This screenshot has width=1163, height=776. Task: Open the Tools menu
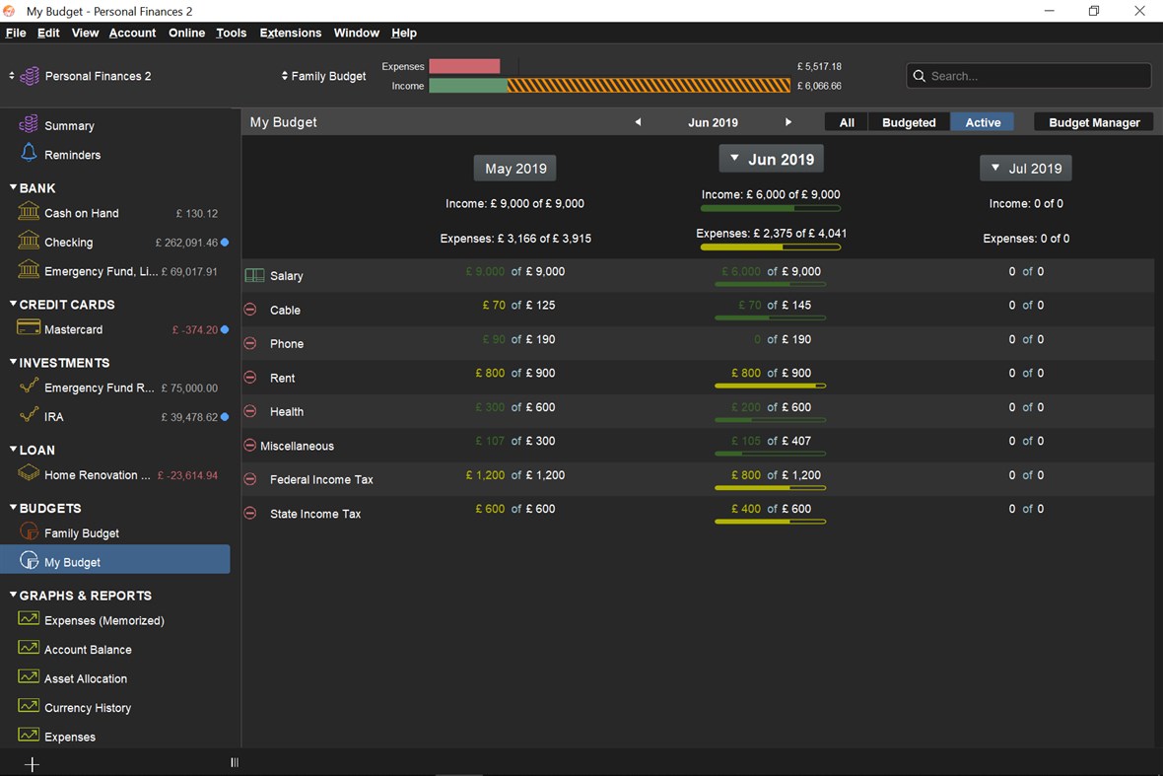tap(231, 33)
